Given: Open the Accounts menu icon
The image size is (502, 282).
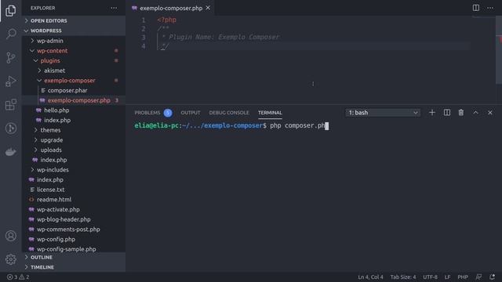Looking at the screenshot, I should point(10,236).
